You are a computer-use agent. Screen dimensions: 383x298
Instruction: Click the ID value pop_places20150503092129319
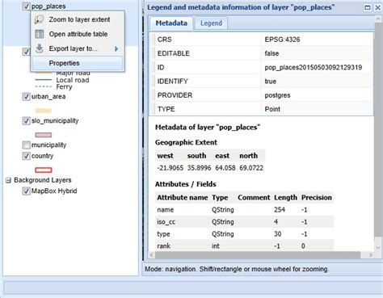[314, 67]
